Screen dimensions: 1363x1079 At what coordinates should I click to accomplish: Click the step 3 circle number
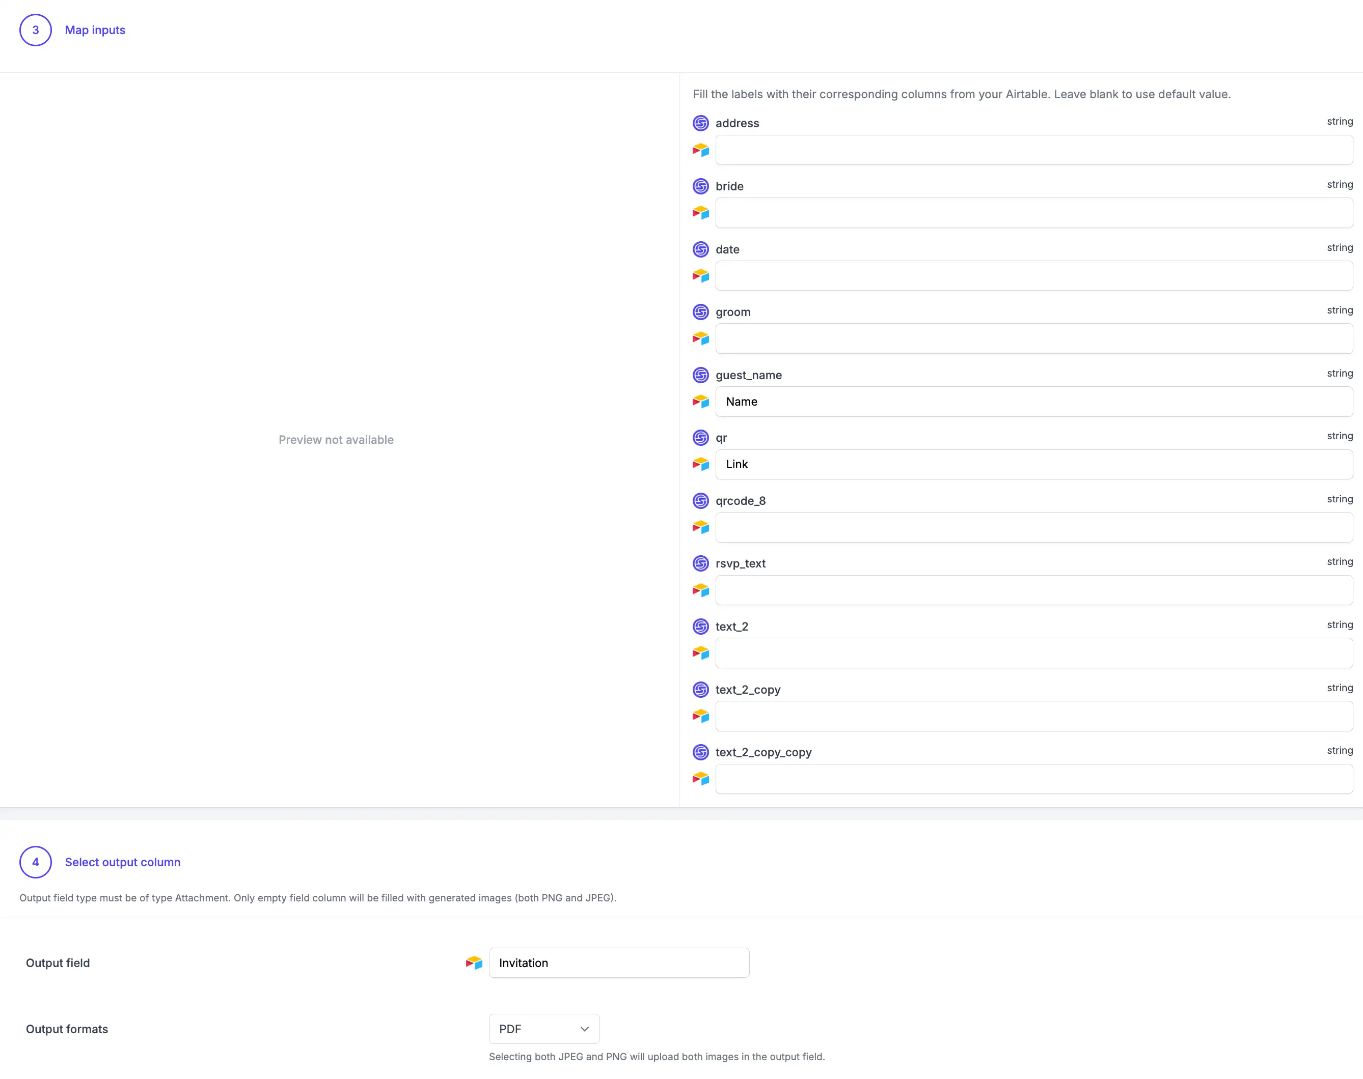pos(36,30)
